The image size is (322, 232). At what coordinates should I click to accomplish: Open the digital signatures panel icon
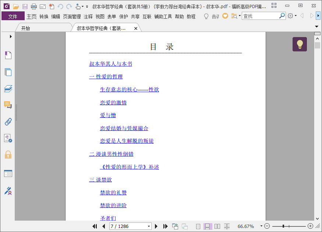(8, 138)
